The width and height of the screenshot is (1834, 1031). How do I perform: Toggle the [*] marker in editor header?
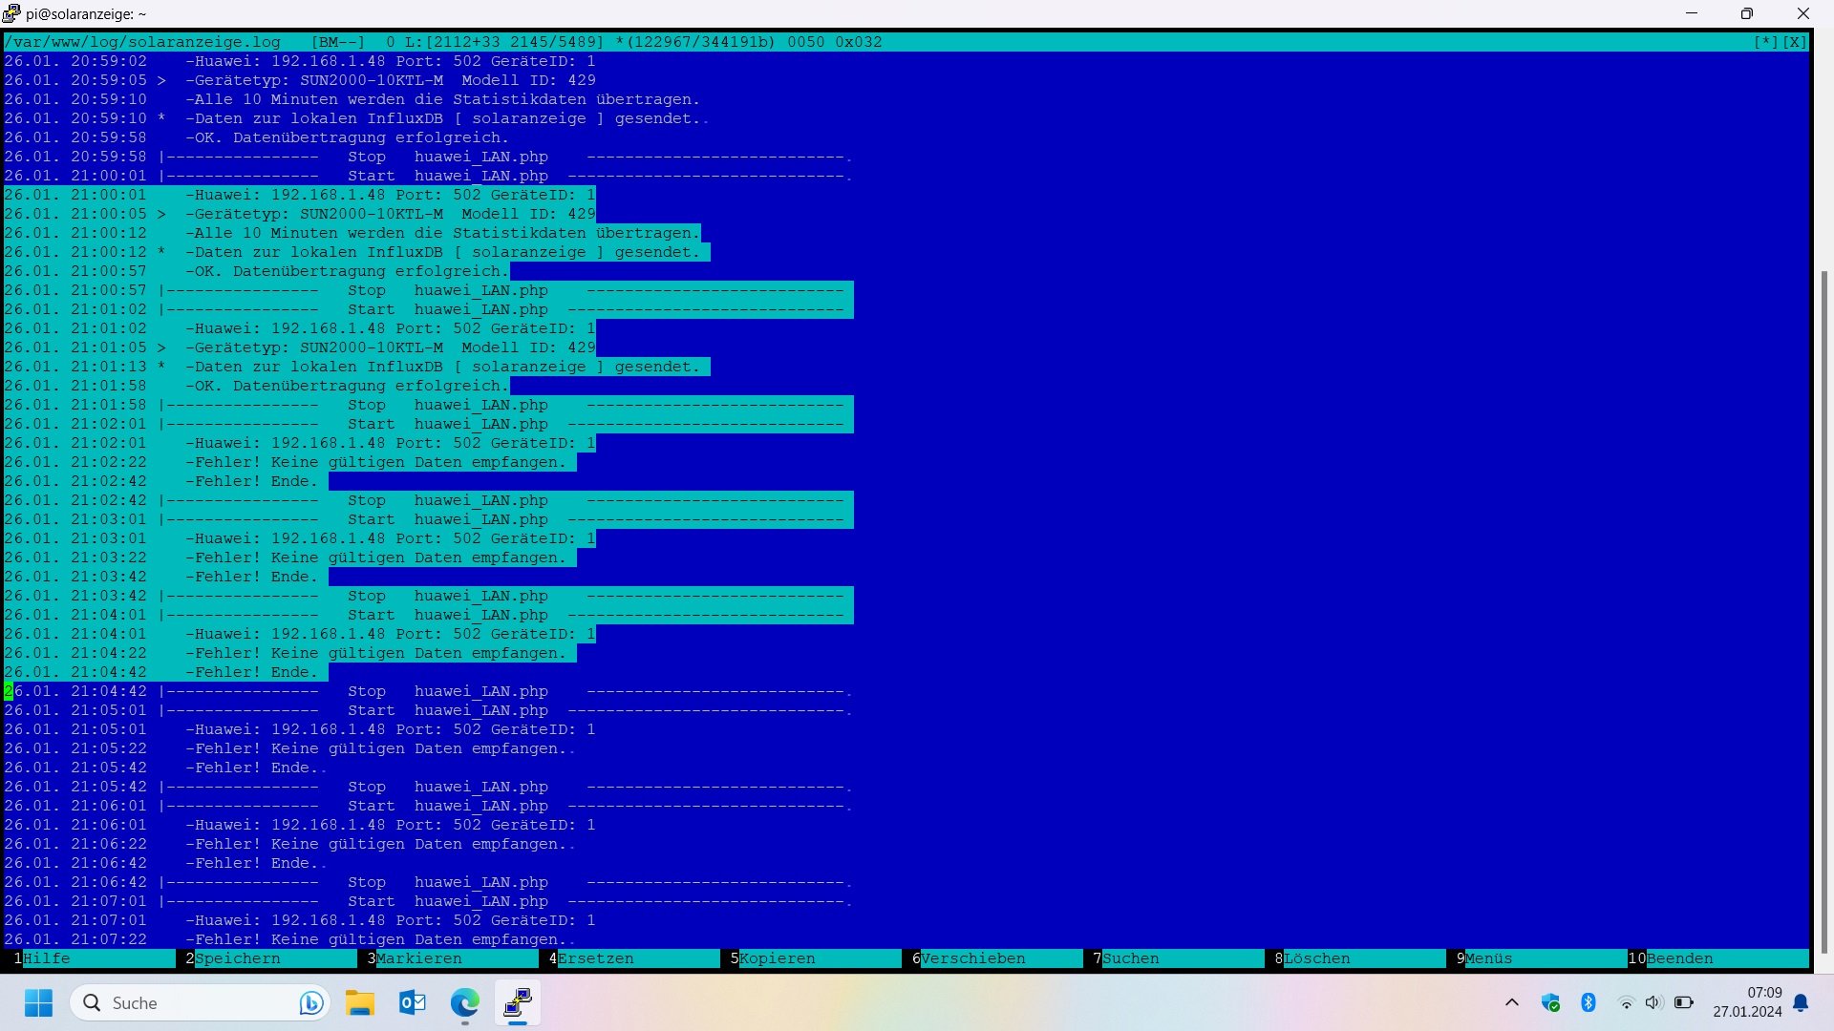[1765, 42]
